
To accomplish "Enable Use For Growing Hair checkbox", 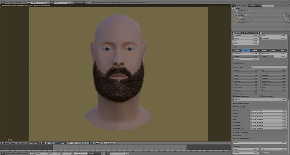I will pos(234,96).
